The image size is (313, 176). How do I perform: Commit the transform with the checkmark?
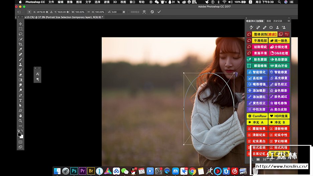(x=159, y=12)
